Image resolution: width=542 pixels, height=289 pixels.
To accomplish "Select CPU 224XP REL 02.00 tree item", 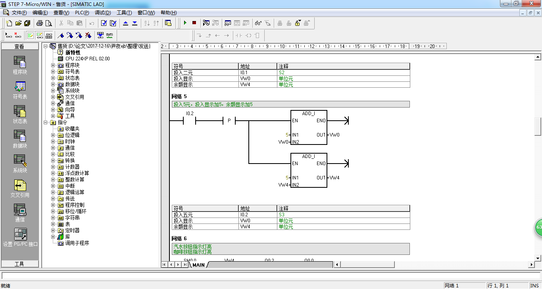I will click(x=88, y=59).
